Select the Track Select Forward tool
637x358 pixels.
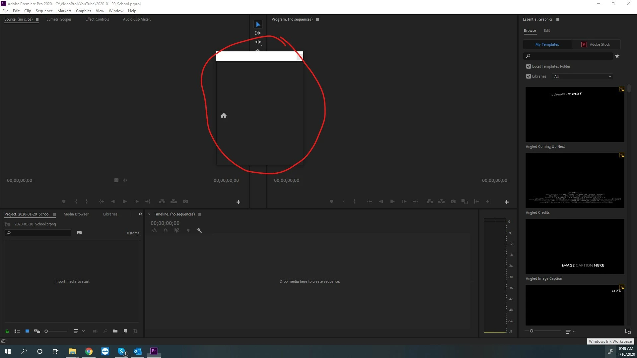[258, 33]
